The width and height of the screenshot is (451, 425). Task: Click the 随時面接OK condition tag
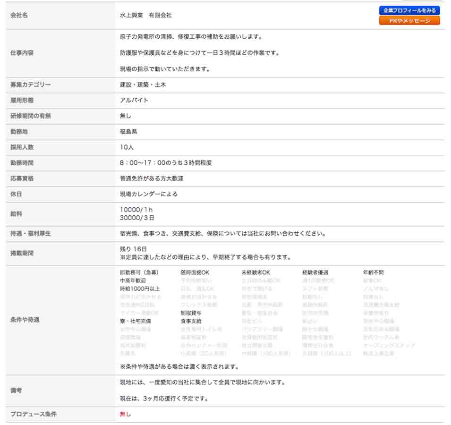pyautogui.click(x=195, y=272)
